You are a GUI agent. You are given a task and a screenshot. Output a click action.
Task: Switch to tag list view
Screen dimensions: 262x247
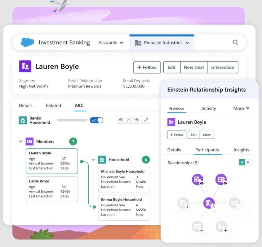(248, 162)
